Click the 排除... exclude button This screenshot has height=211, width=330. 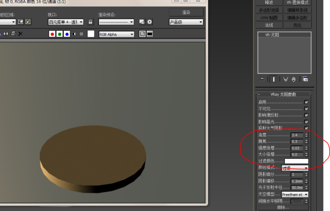point(283,208)
